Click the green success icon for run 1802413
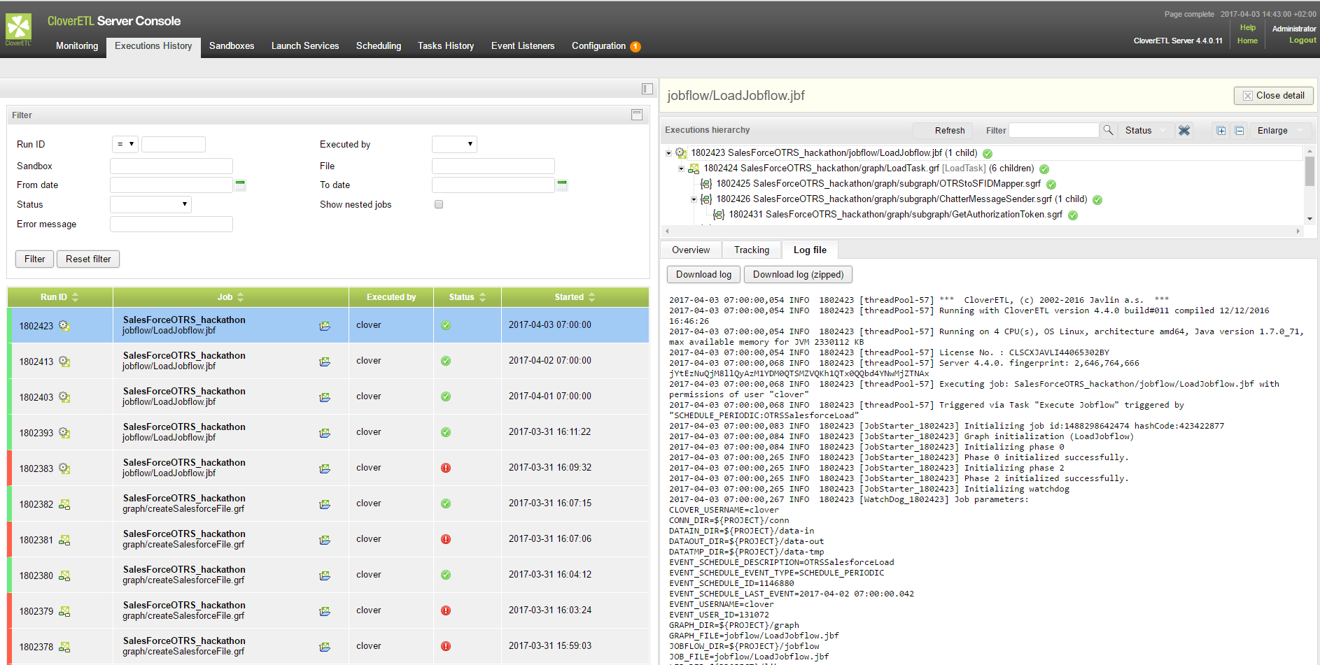This screenshot has height=665, width=1320. (446, 362)
